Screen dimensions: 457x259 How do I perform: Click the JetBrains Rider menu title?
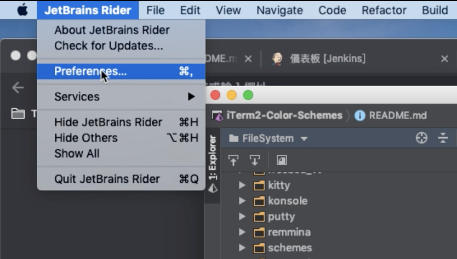(x=88, y=10)
